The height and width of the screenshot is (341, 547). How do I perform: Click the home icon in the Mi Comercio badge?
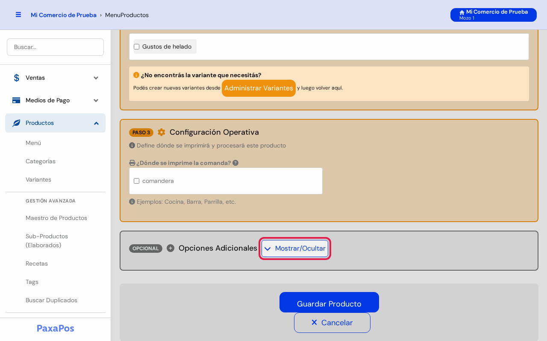[x=462, y=12]
